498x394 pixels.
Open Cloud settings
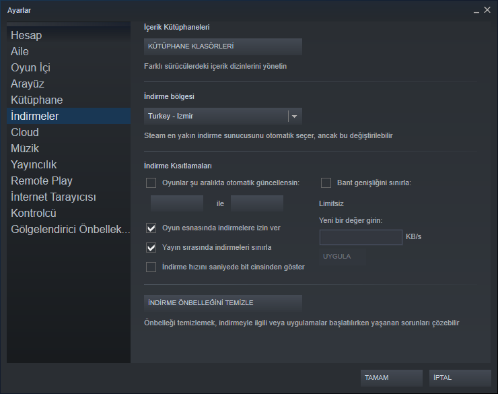pos(69,132)
